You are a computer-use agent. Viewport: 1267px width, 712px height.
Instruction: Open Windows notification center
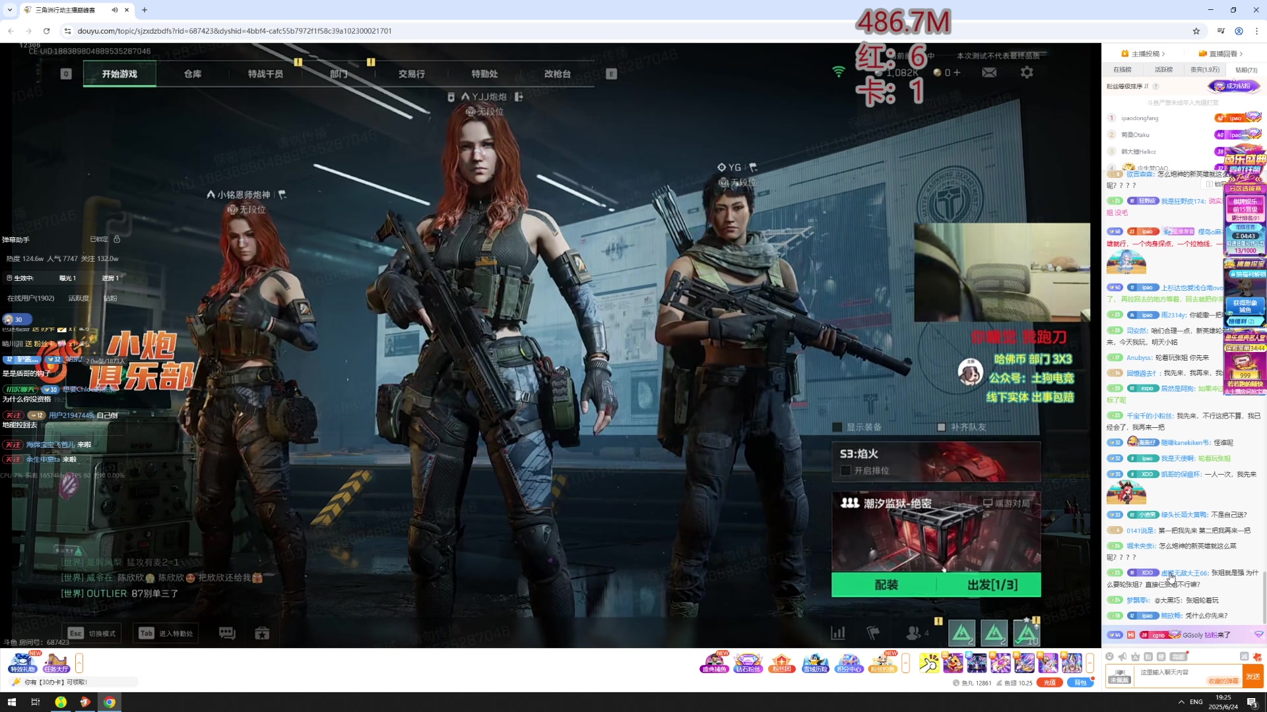pos(1252,702)
